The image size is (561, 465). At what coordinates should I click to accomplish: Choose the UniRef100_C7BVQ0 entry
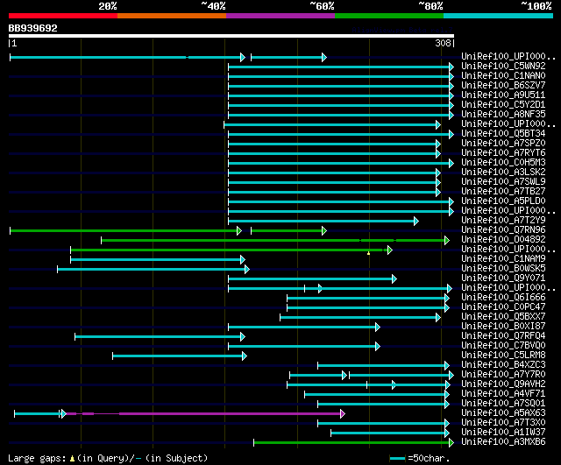tap(503, 346)
